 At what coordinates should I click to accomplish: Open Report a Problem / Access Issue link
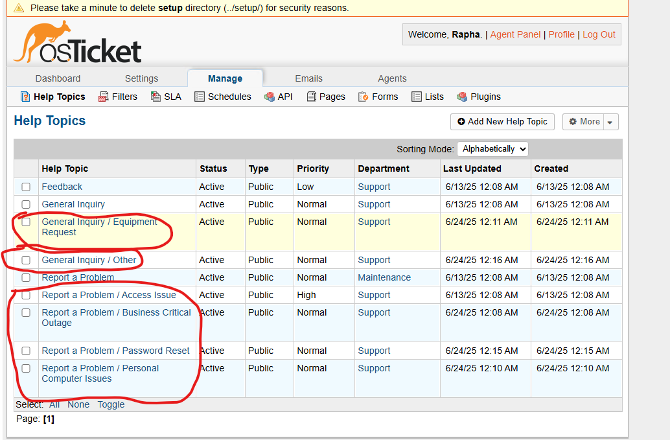(109, 295)
